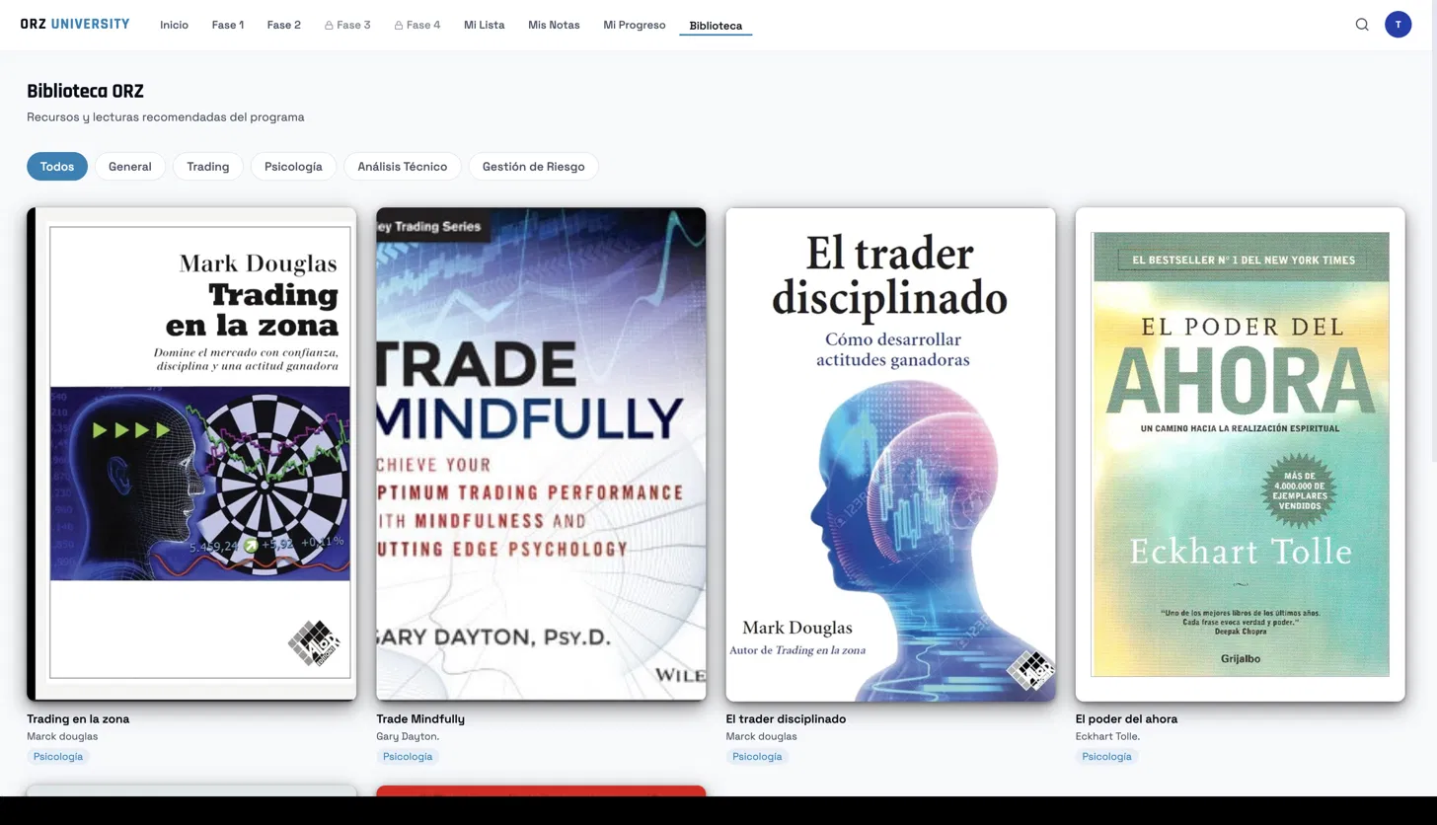Filter by Análisis Técnico
This screenshot has height=825, width=1437.
[x=402, y=167]
